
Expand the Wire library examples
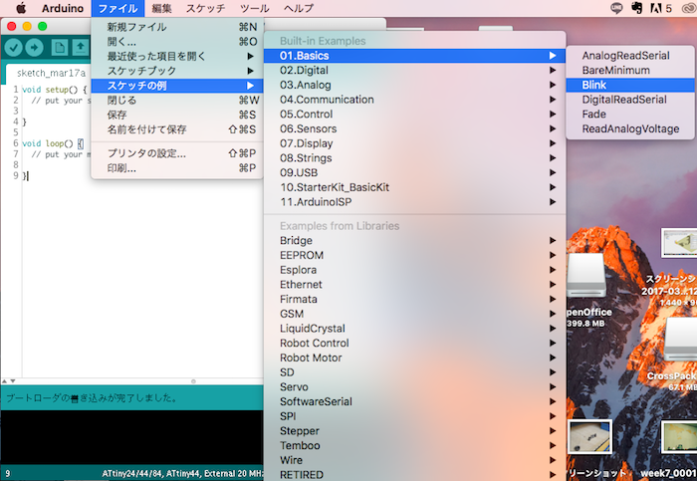coord(415,460)
